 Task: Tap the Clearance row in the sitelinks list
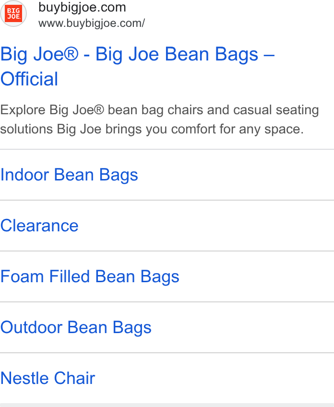pyautogui.click(x=167, y=226)
